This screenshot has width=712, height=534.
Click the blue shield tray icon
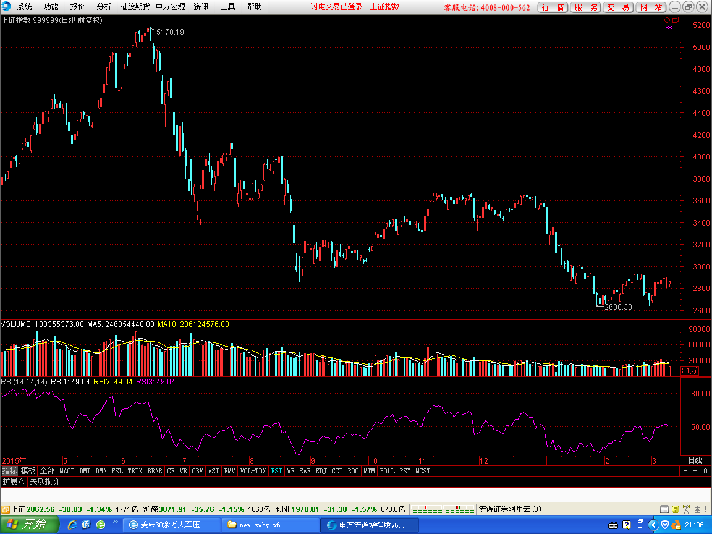(665, 525)
